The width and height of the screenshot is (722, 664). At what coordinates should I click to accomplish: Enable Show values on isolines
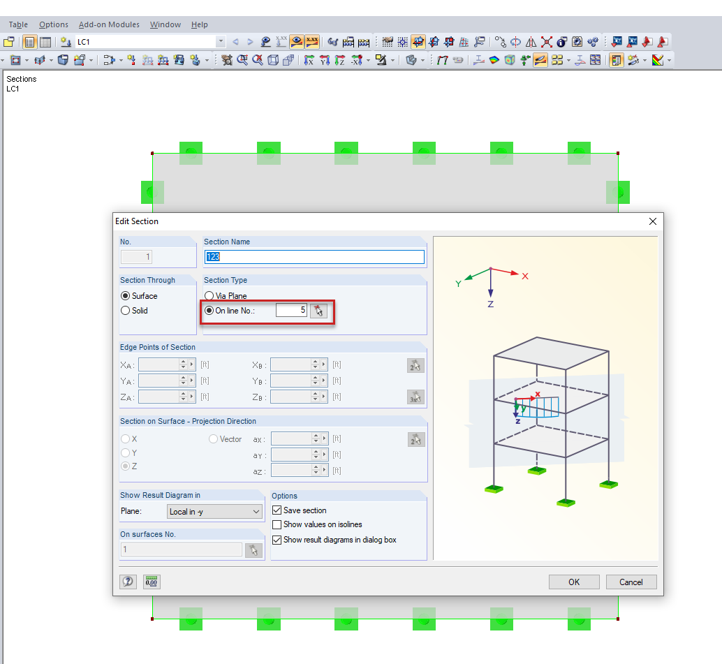click(276, 524)
